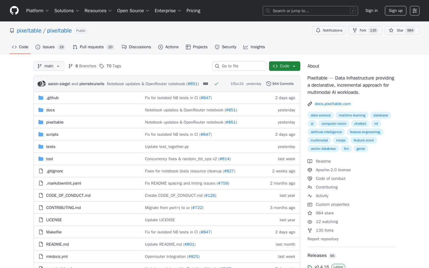
Task: Click the tag icon beside 70 Tags
Action: pyautogui.click(x=102, y=66)
